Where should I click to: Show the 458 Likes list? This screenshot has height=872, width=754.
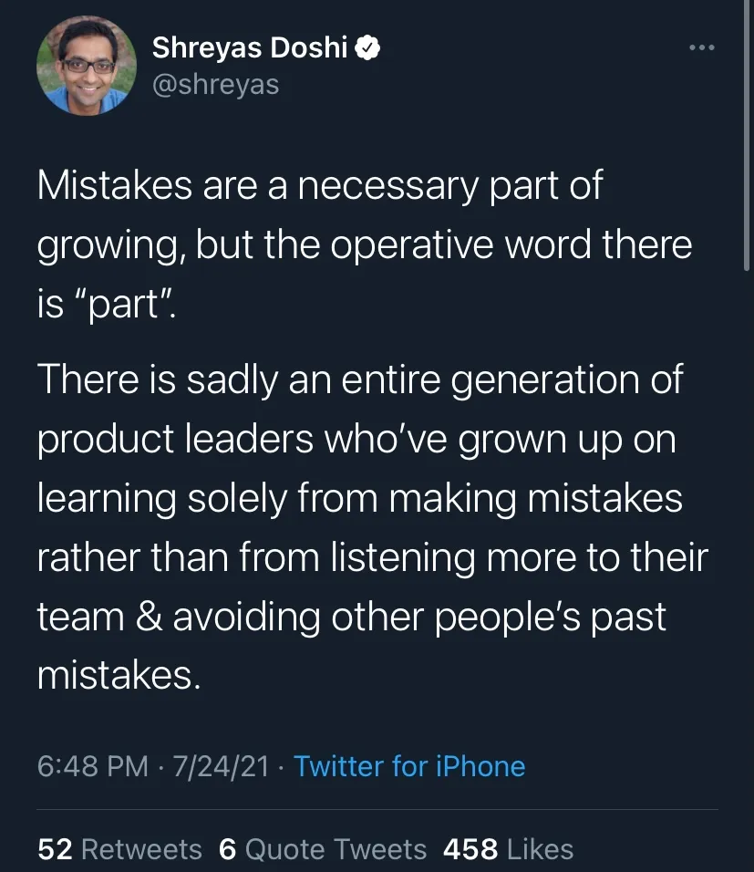click(508, 849)
